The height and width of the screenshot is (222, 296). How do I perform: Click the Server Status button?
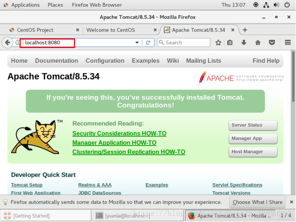click(x=253, y=125)
